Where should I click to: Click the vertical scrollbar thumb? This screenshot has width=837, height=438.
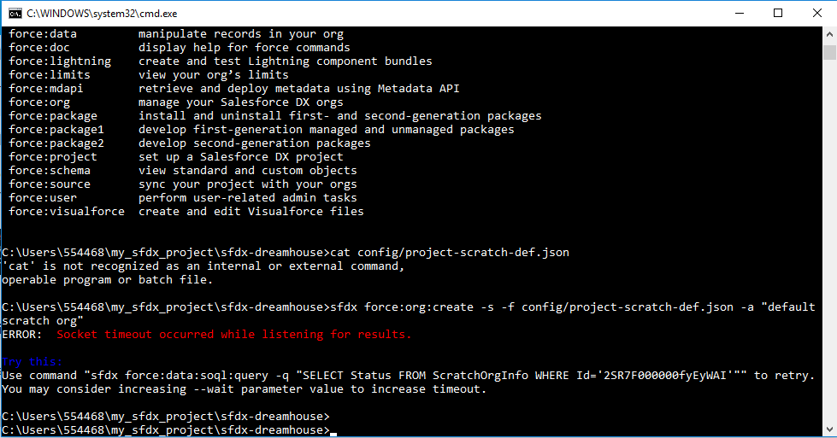[829, 52]
